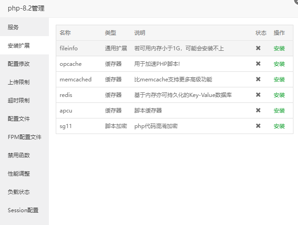
Task: Select the apcu name cell
Action: [66, 111]
